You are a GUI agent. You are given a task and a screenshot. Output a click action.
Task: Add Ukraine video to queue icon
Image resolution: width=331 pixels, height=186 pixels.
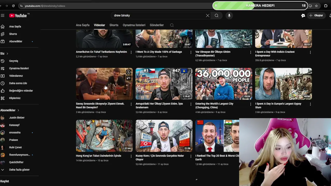tap(129, 78)
